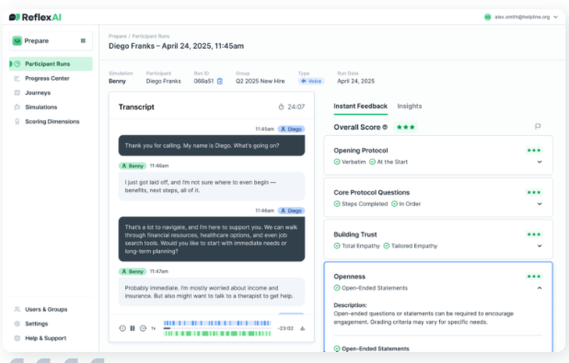
Task: Click the Benny tag at 11:46am
Action: [132, 166]
